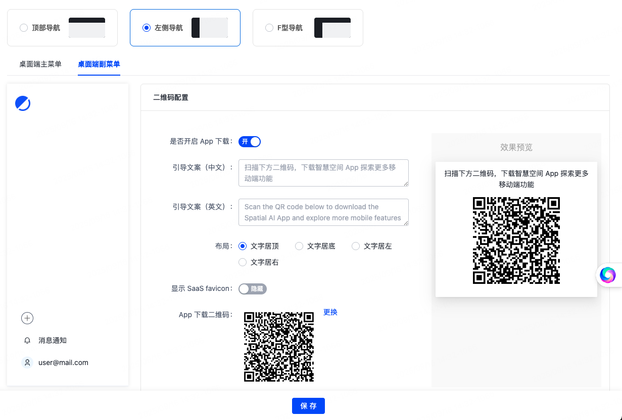Image resolution: width=622 pixels, height=420 pixels.
Task: Click the F-type navigation layout thumbnail
Action: (x=332, y=28)
